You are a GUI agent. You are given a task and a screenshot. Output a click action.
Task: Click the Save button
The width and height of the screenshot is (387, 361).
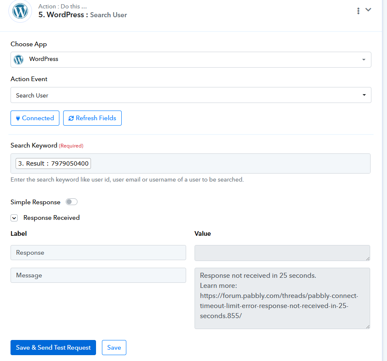[x=114, y=348]
